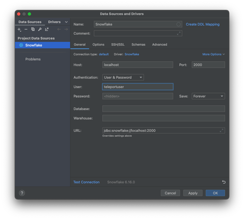Viewport: 244px width, 219px height.
Task: Open driver properties with the wrench icon
Action: (x=40, y=29)
